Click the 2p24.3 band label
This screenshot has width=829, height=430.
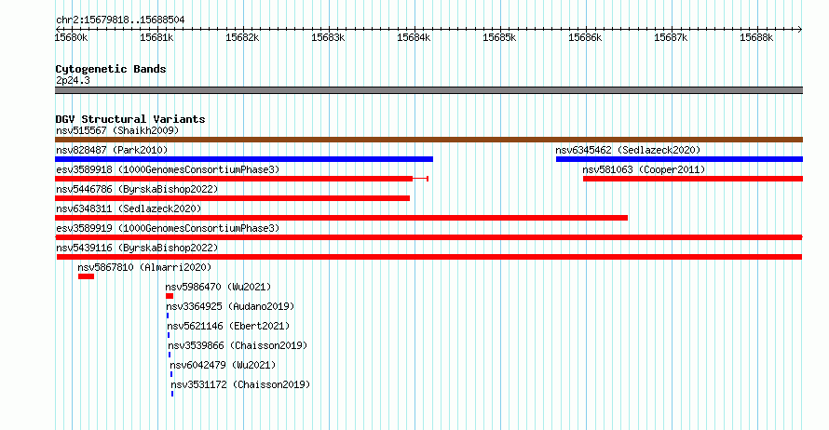coord(73,80)
